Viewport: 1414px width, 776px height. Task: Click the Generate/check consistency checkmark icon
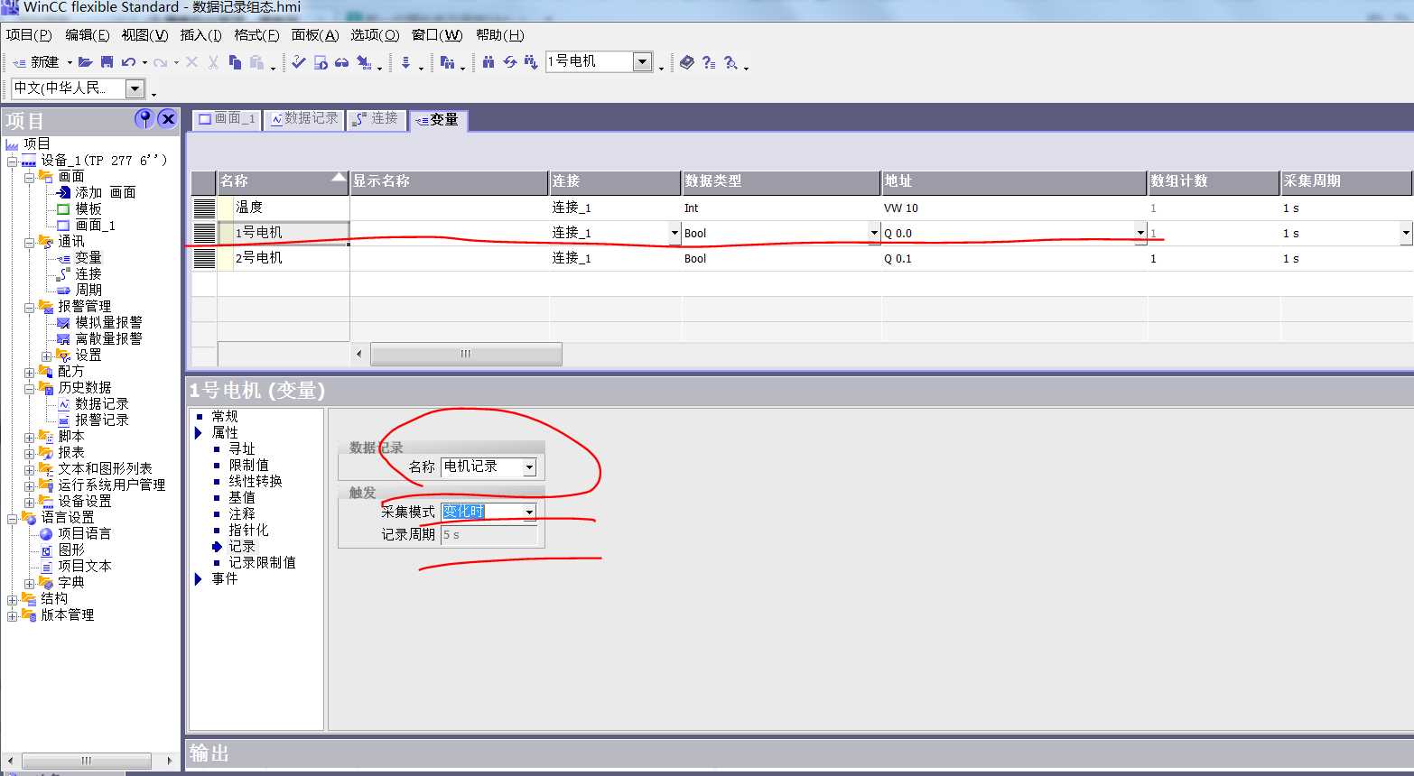tap(299, 62)
